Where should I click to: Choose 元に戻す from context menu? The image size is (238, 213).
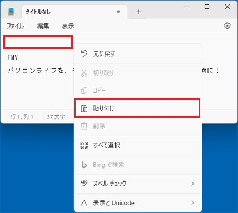click(x=138, y=54)
